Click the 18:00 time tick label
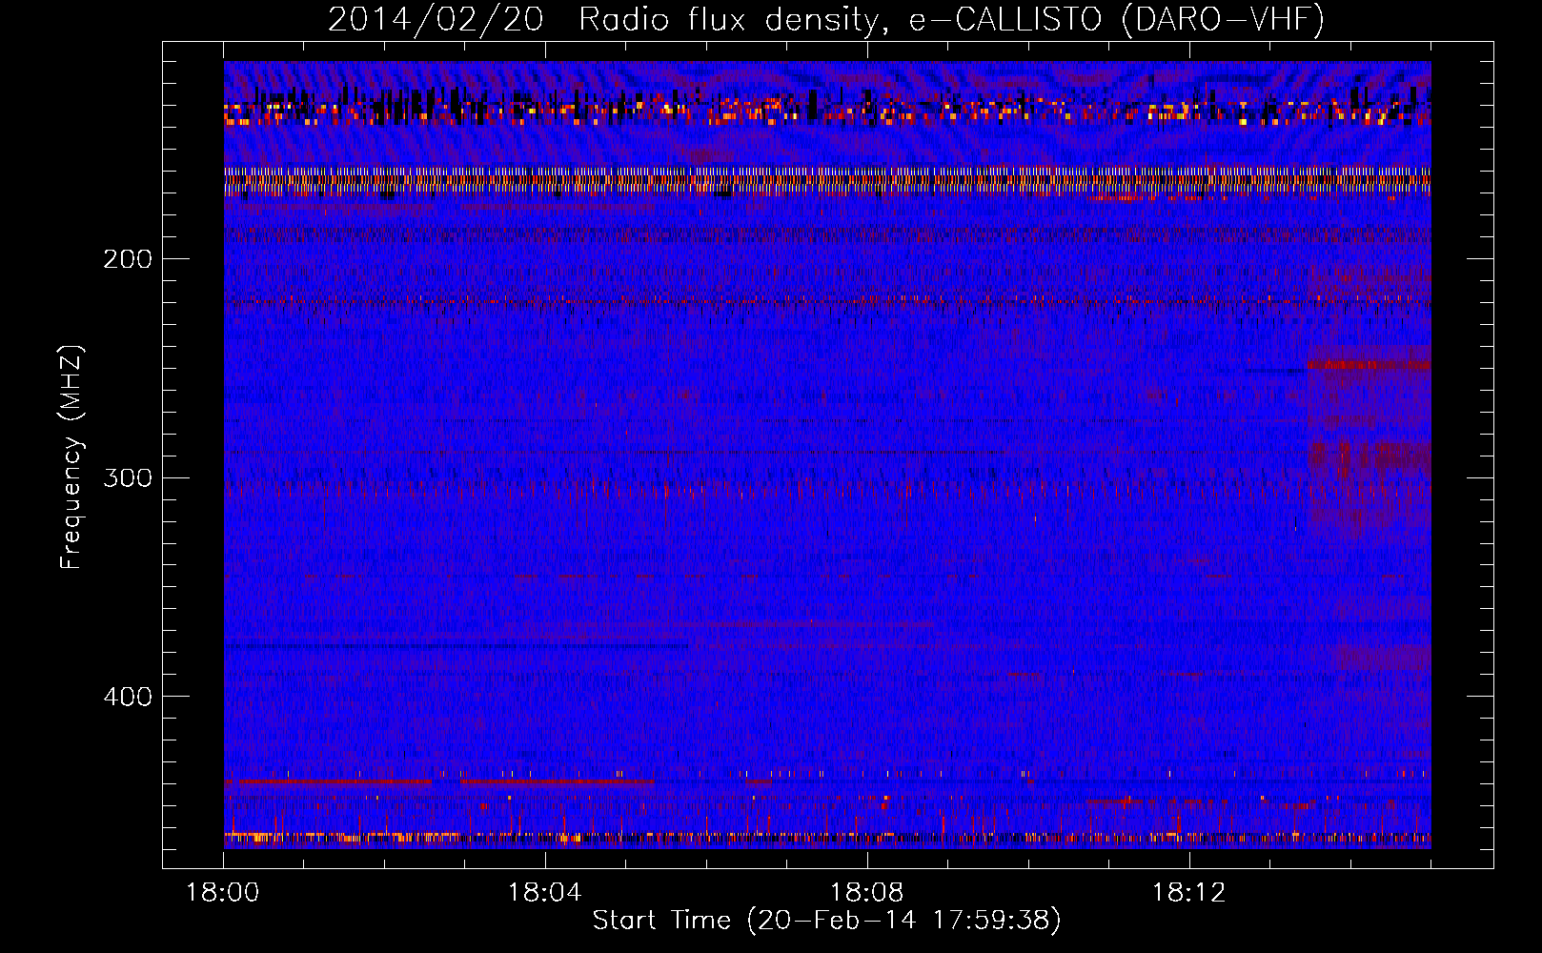The image size is (1542, 953). pos(223,893)
